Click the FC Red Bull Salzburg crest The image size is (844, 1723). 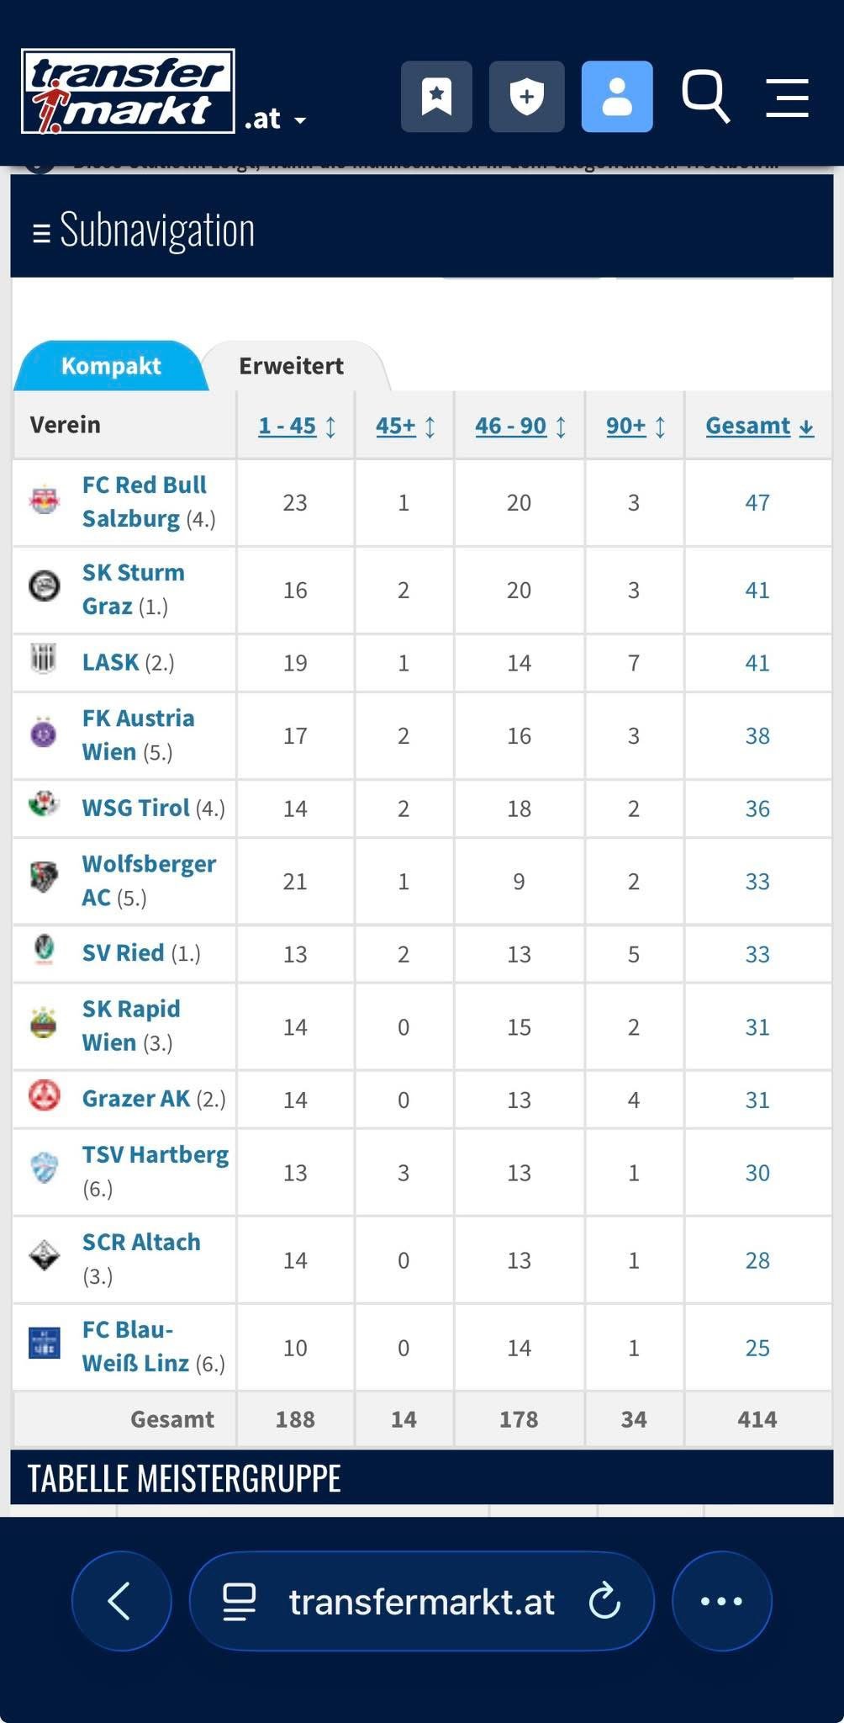pos(44,501)
